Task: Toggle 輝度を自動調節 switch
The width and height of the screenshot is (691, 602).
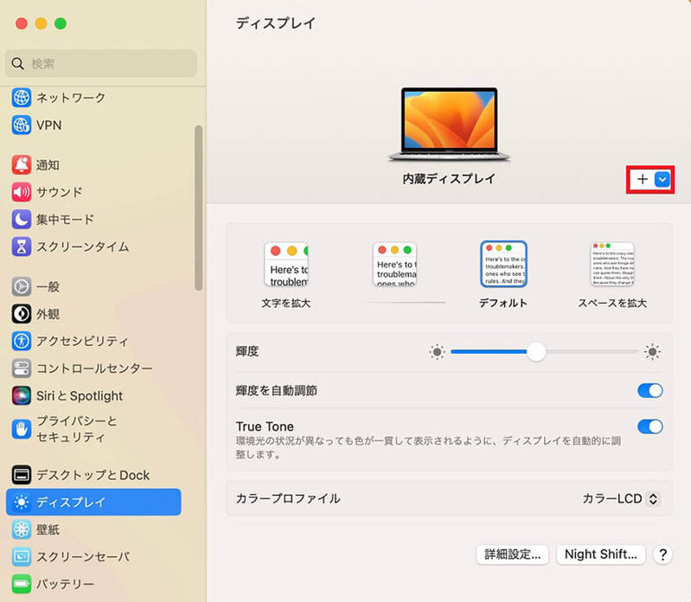Action: [650, 390]
